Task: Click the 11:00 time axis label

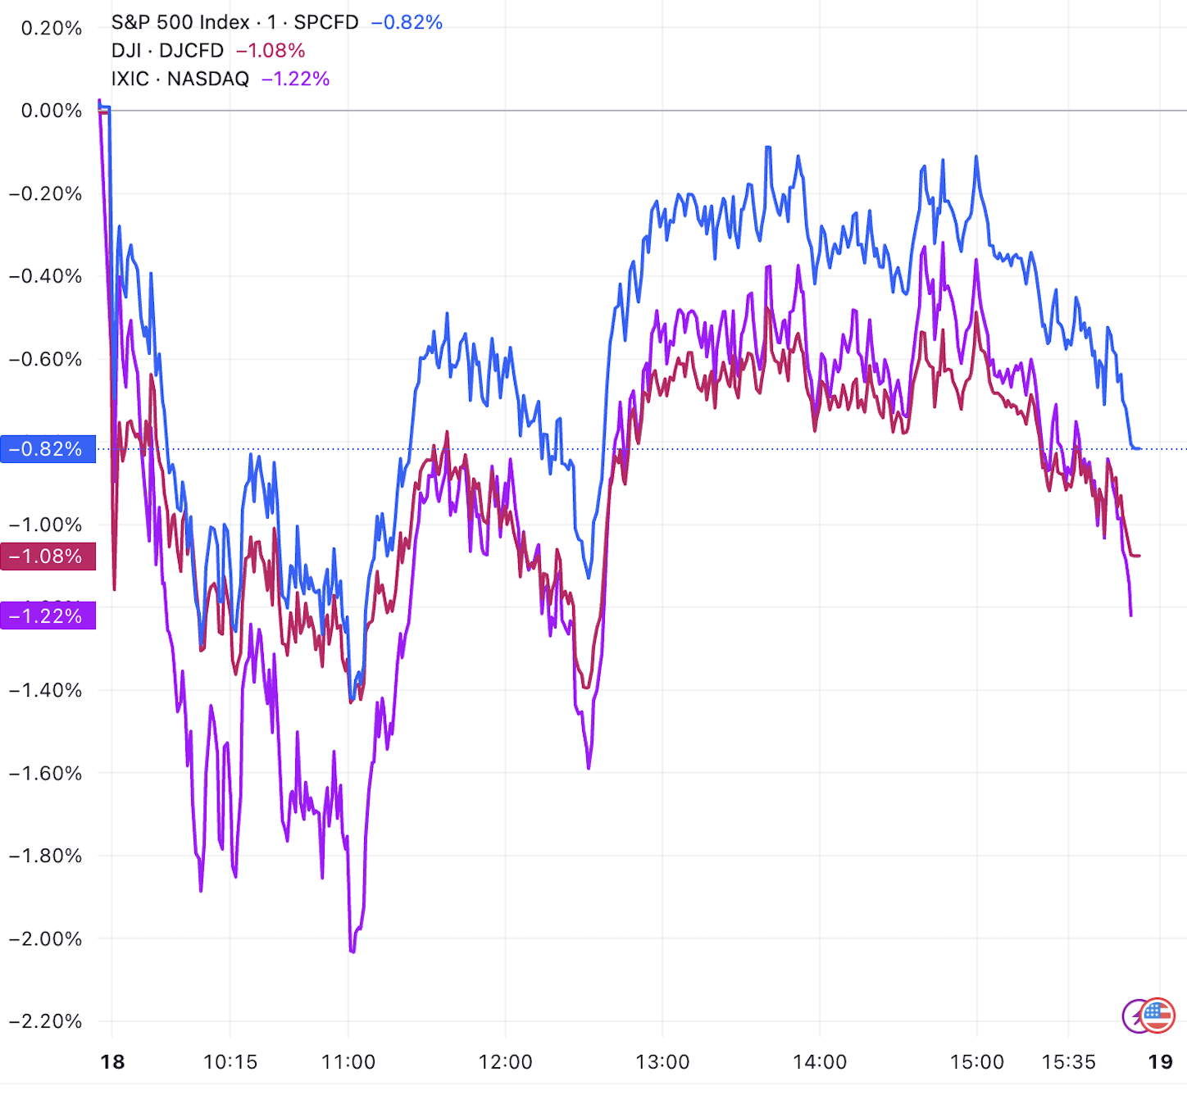Action: click(x=348, y=1062)
